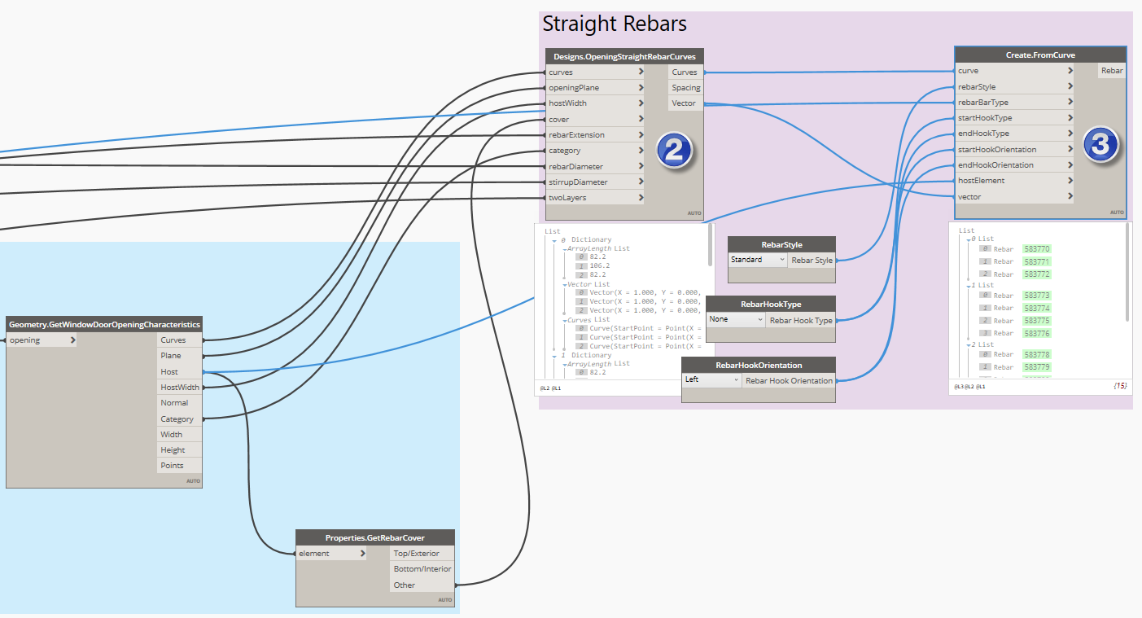The image size is (1142, 618).
Task: Select rebar element ID 583774
Action: 1037,309
